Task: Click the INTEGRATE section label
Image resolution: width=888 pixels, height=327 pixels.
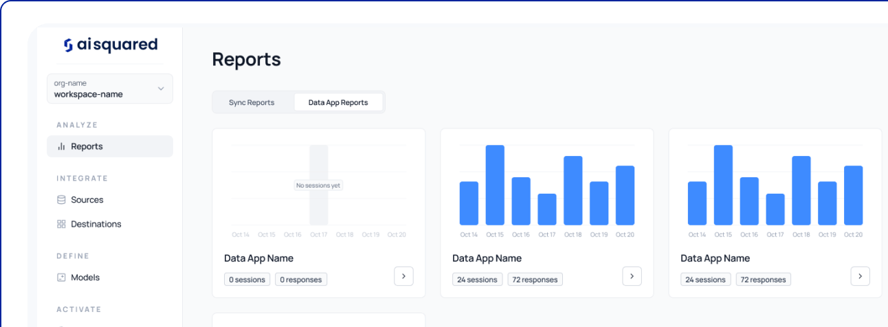Action: click(x=82, y=179)
